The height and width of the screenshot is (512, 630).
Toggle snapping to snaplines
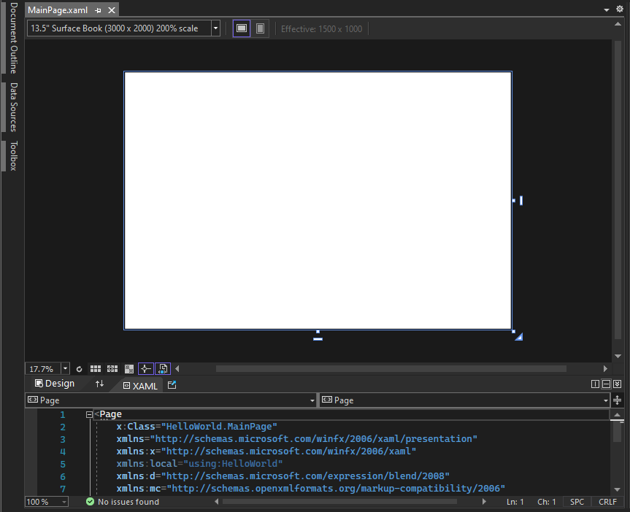point(145,368)
